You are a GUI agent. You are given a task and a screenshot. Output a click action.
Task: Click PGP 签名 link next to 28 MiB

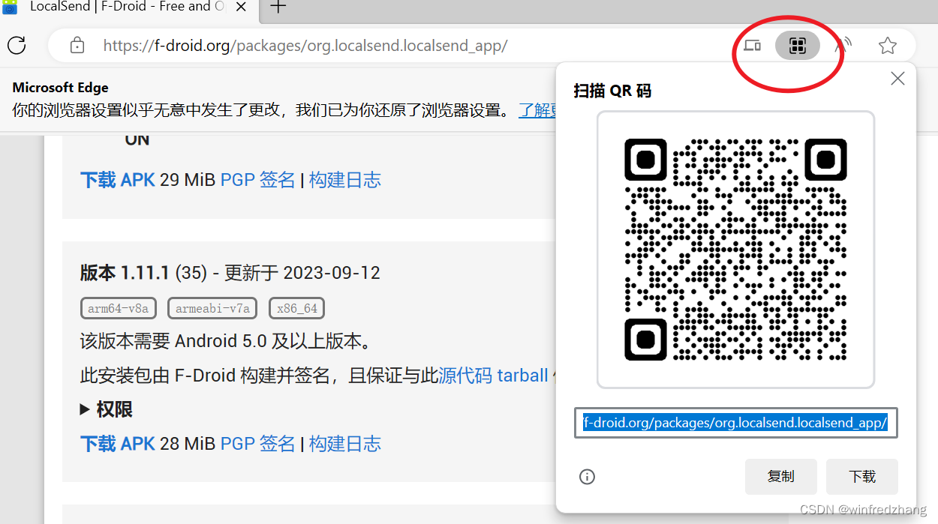(x=258, y=444)
